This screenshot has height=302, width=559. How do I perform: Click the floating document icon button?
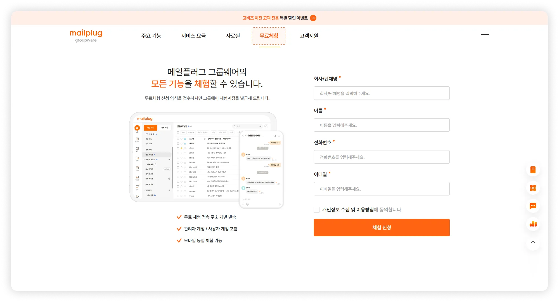(533, 170)
